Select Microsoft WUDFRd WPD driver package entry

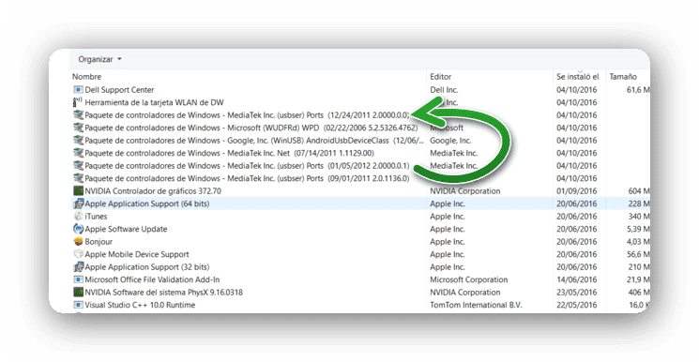pyautogui.click(x=251, y=128)
